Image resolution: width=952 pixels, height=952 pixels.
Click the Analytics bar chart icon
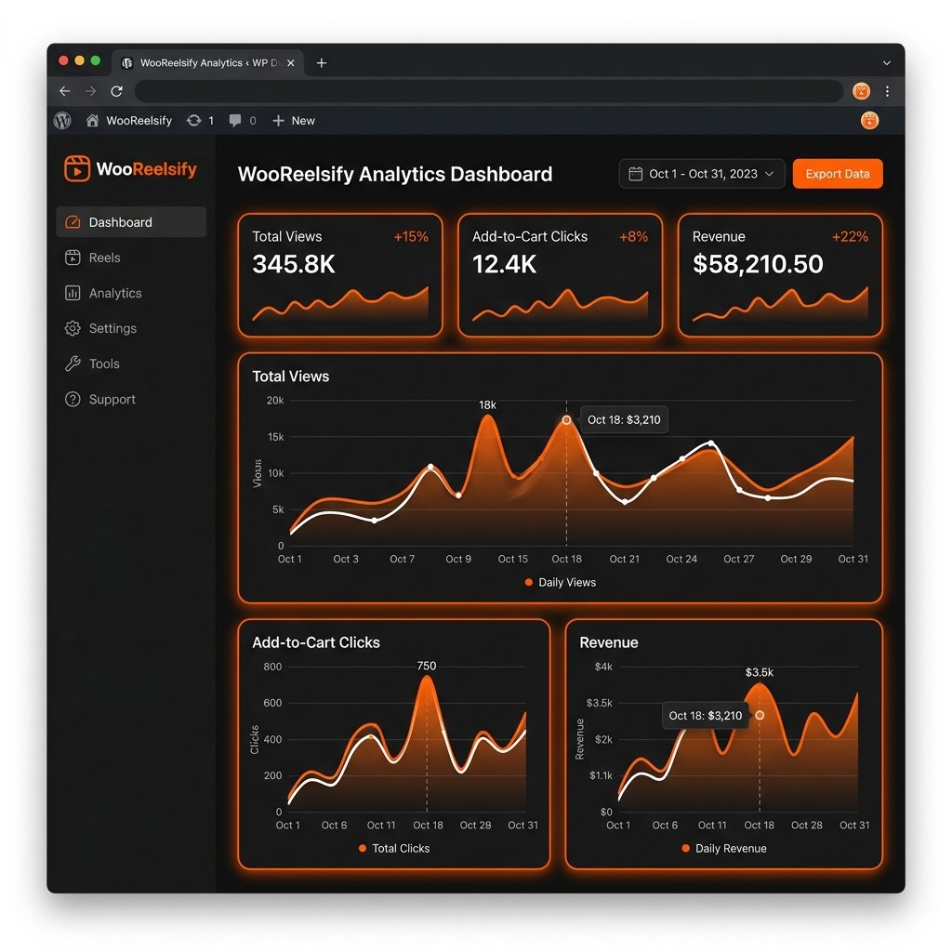(73, 293)
